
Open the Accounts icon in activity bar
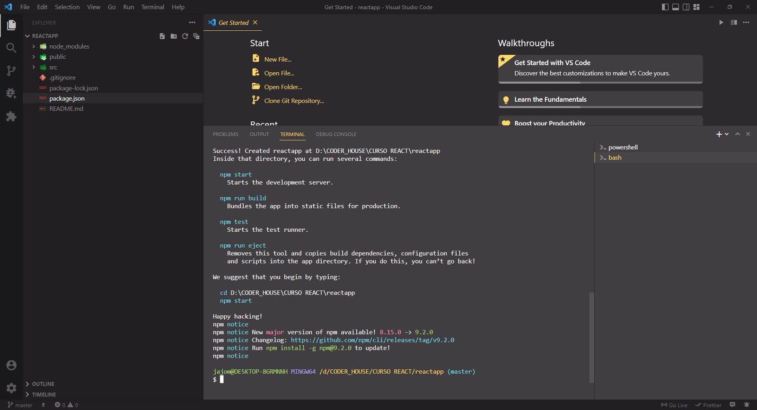(x=11, y=365)
